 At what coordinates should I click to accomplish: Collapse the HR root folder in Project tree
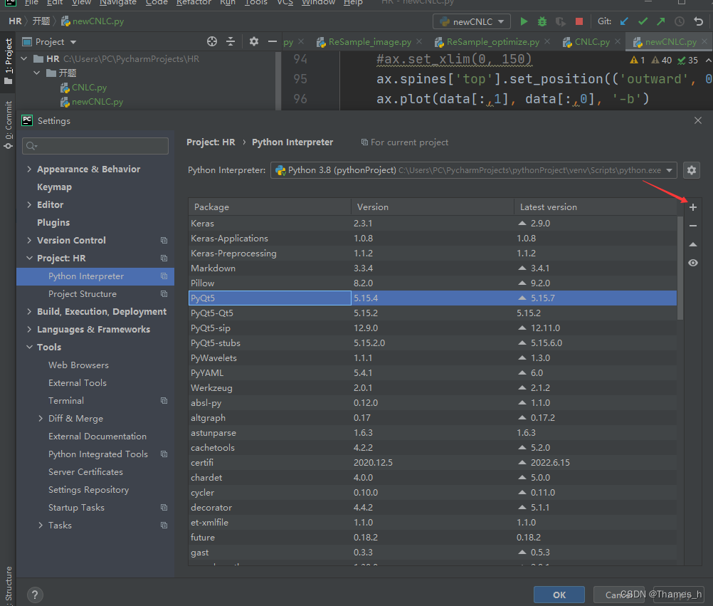(25, 58)
